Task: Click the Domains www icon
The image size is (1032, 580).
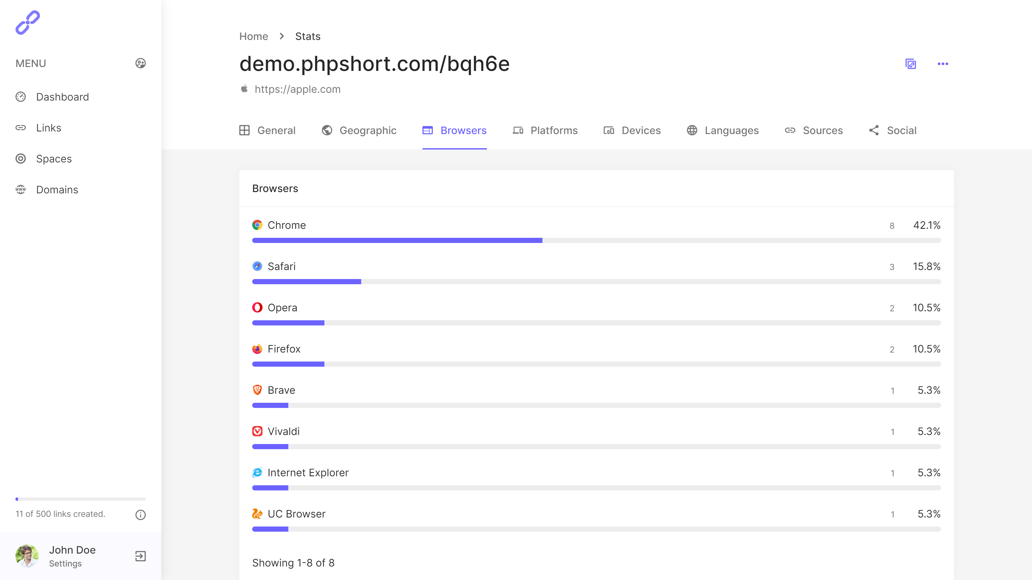Action: pos(20,190)
